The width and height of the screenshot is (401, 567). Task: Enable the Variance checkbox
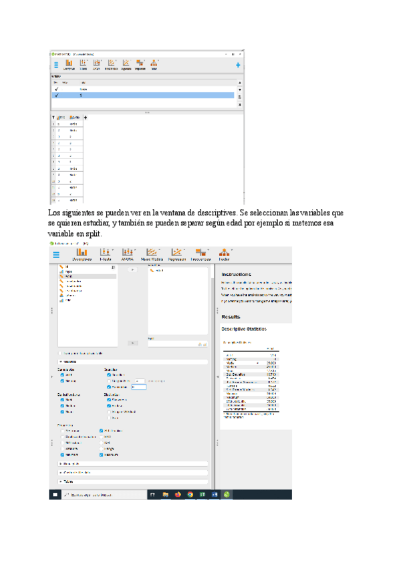click(x=62, y=449)
